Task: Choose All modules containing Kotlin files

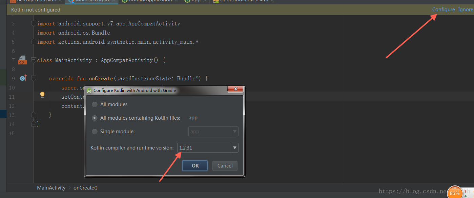Action: point(95,118)
